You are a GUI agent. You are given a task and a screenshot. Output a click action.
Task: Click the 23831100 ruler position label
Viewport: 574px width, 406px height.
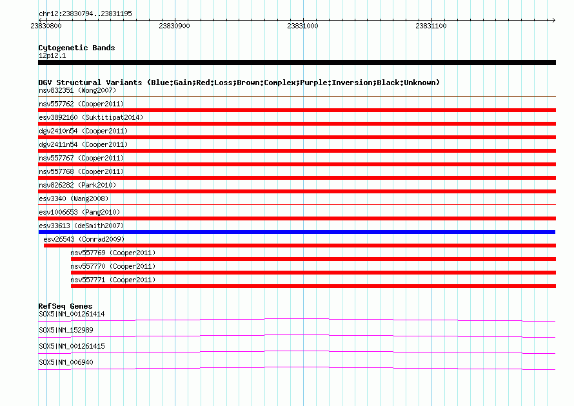click(x=431, y=26)
